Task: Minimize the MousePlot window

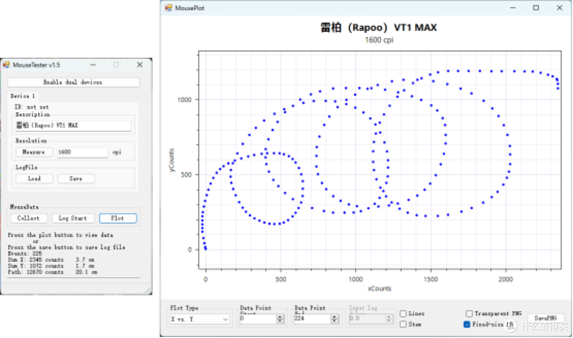Action: pos(513,7)
